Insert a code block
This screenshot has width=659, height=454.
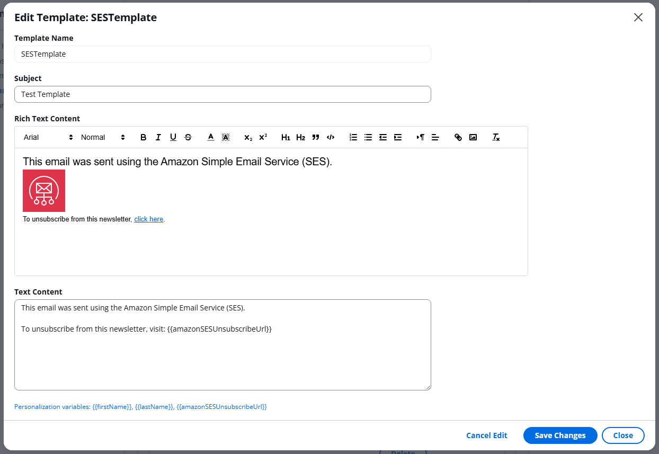tap(331, 137)
